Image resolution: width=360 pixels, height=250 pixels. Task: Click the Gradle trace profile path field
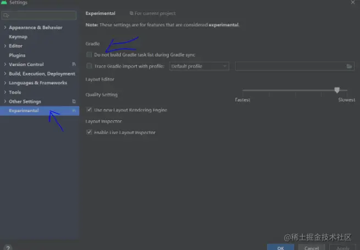[x=295, y=66]
